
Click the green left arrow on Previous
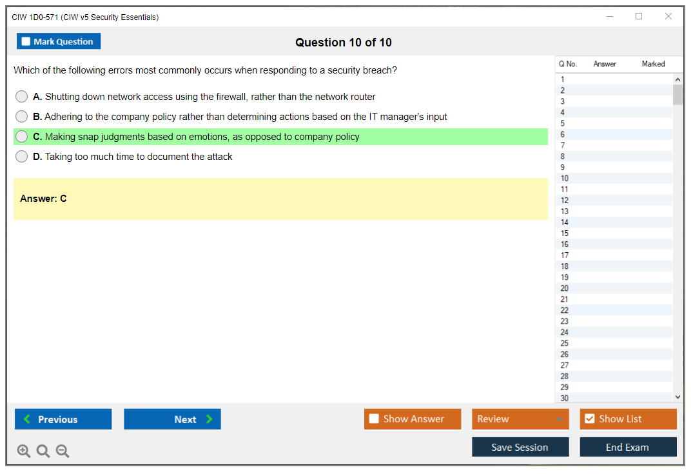(x=27, y=419)
